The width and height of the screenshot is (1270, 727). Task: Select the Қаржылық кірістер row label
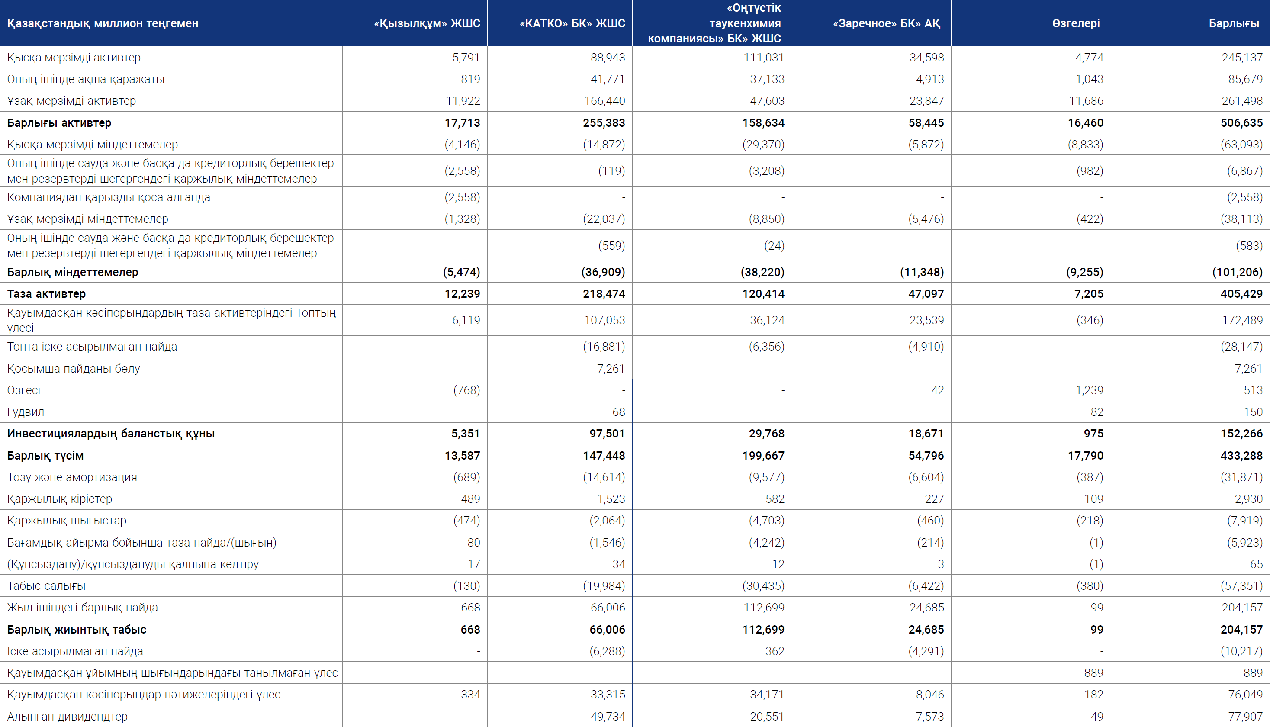pos(60,499)
